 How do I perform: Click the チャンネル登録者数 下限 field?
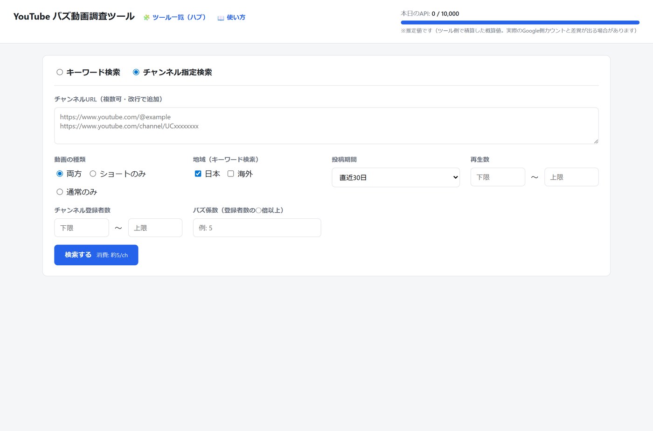82,228
